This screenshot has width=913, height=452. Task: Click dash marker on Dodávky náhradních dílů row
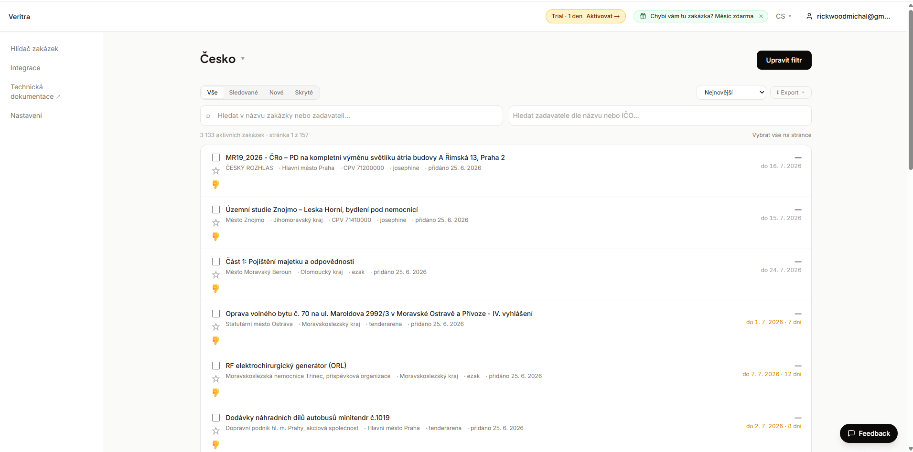click(x=798, y=418)
